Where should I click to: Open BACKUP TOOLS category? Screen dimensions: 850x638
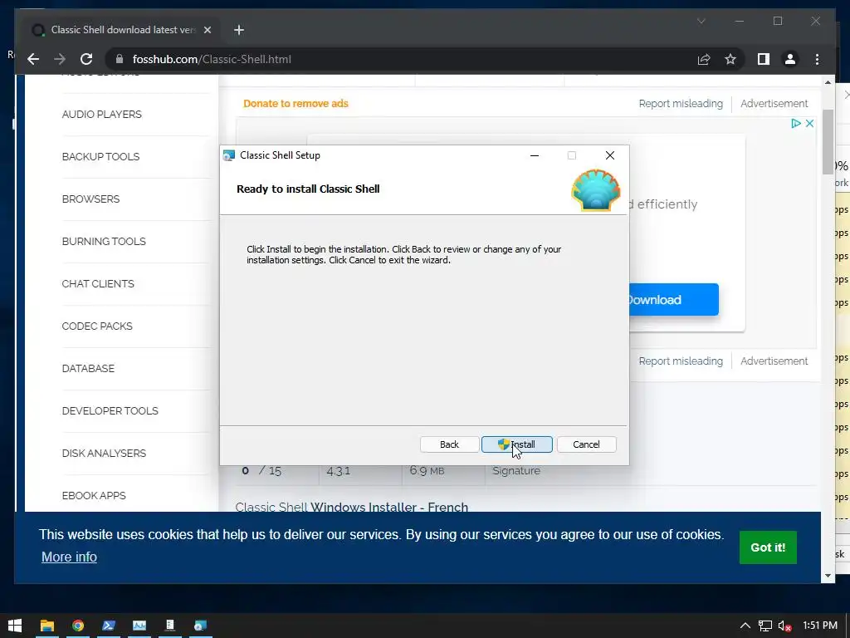tap(100, 157)
